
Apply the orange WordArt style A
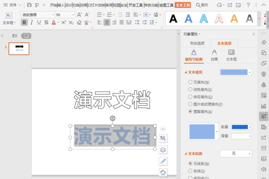(x=234, y=19)
